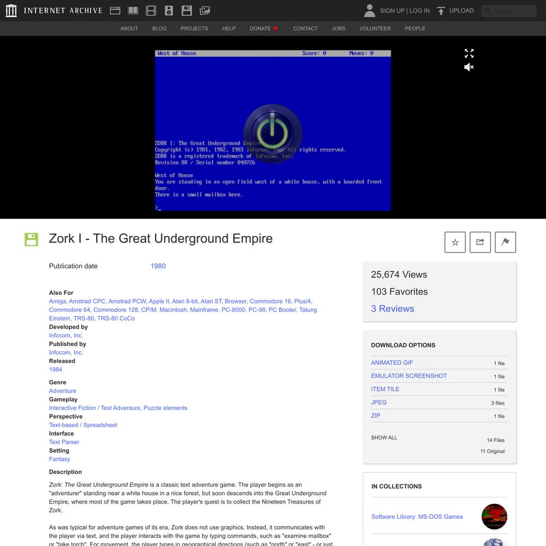The height and width of the screenshot is (546, 546).
Task: Open the Amiga platform link
Action: pos(57,301)
